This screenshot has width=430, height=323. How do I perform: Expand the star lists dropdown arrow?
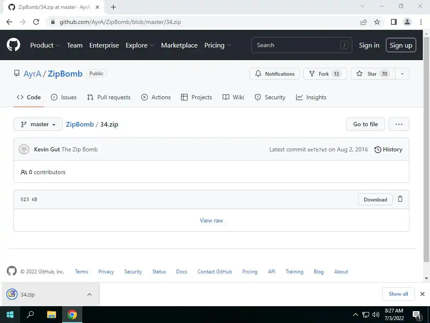coord(402,74)
